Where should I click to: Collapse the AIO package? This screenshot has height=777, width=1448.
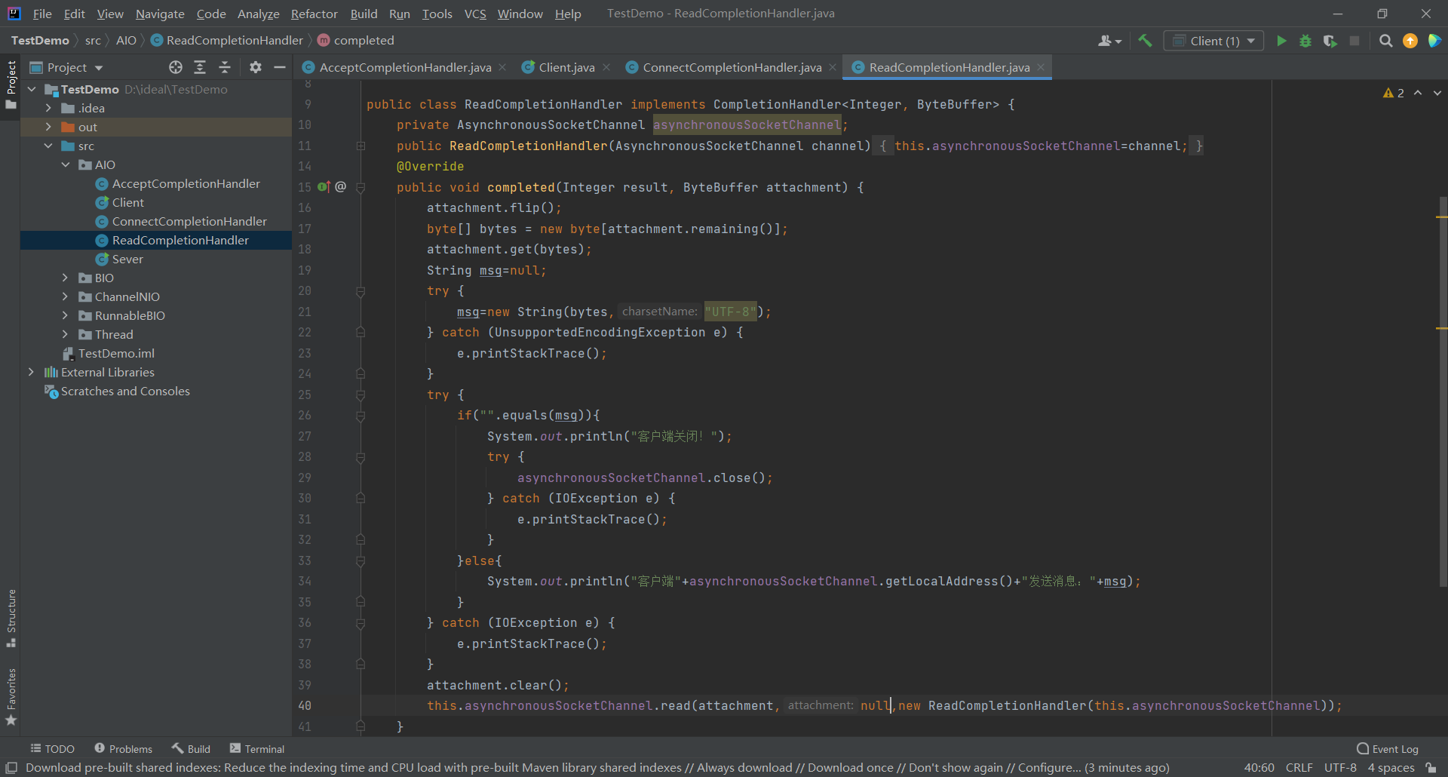[66, 164]
